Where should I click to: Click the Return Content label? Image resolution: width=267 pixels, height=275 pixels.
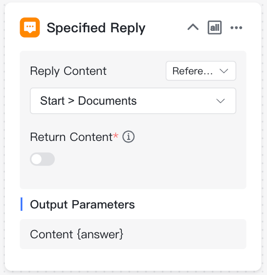71,137
